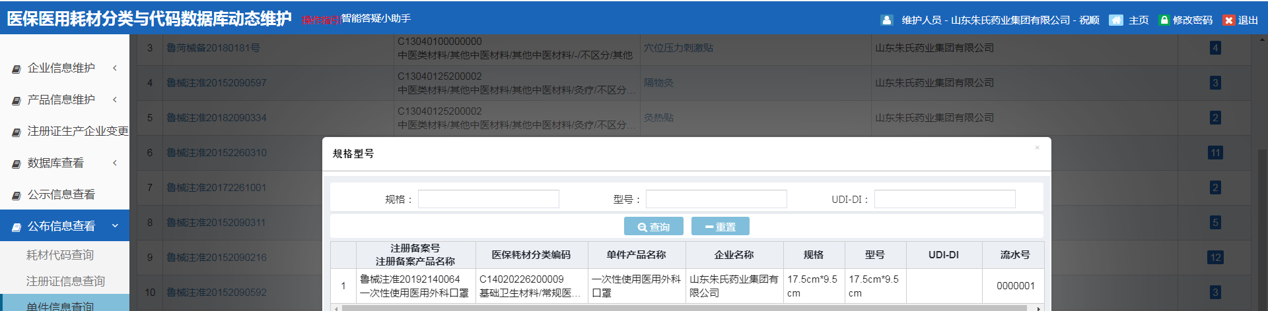1268x311 pixels.
Task: Click the right arrow of table scrollbar
Action: coord(1039,308)
